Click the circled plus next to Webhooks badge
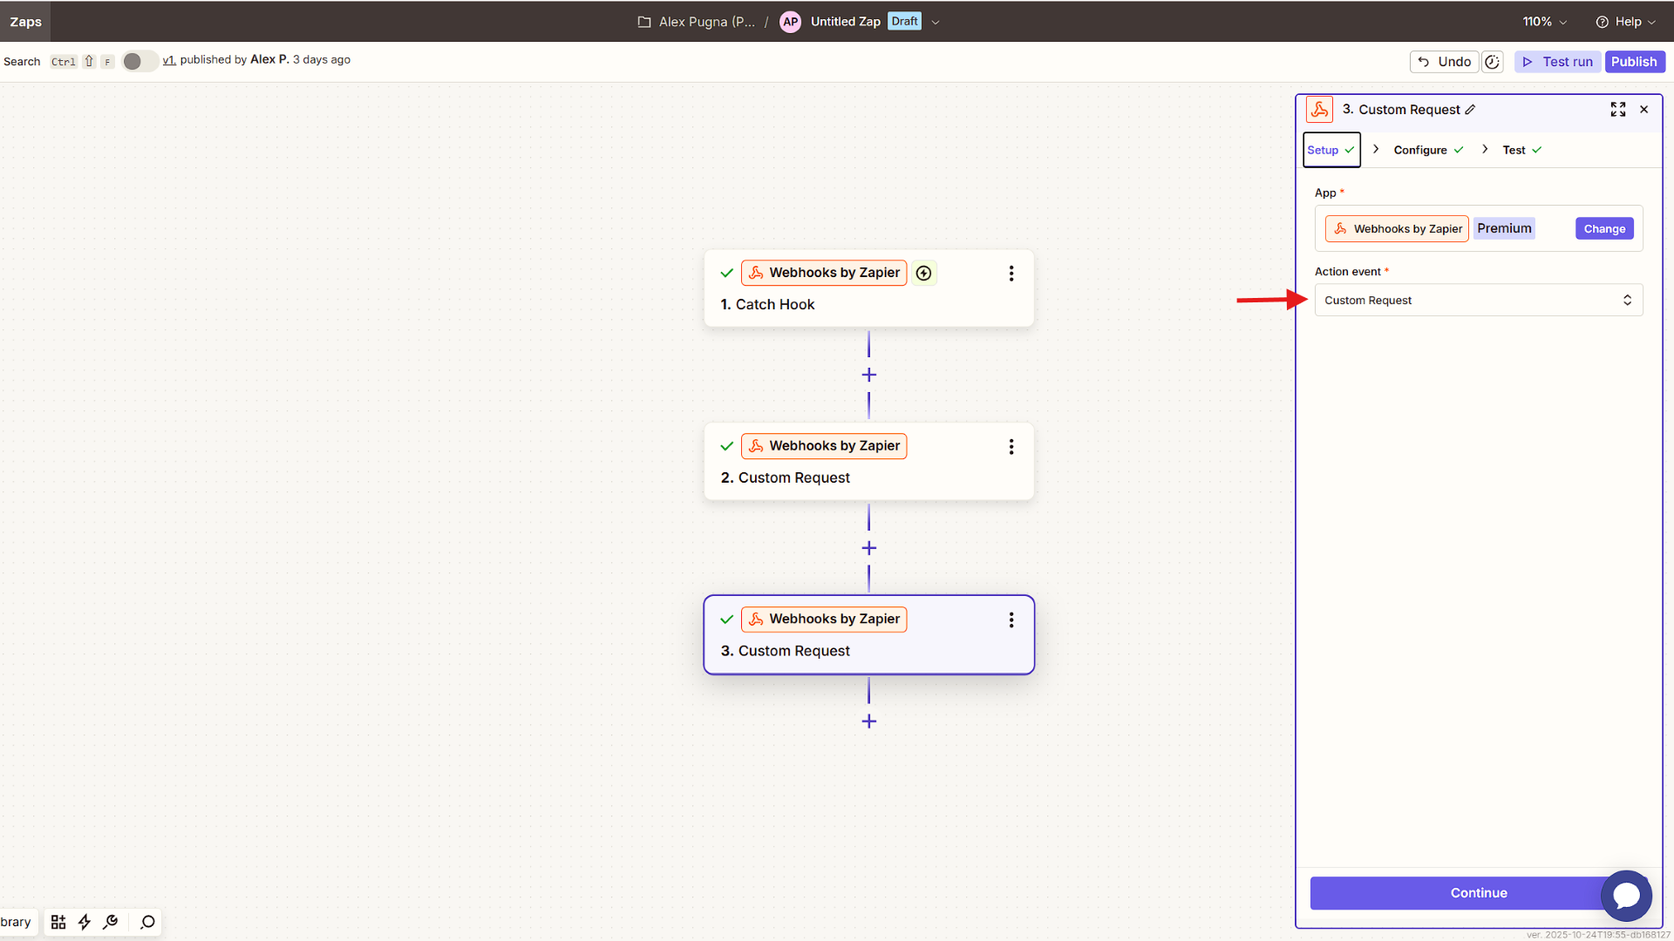The image size is (1674, 941). click(923, 273)
